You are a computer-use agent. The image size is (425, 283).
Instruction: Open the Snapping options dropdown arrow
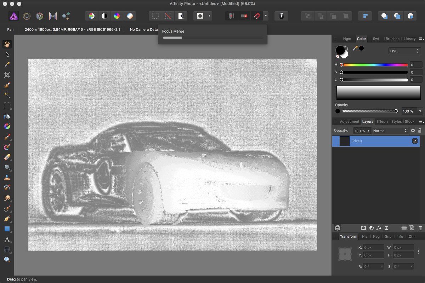[265, 16]
